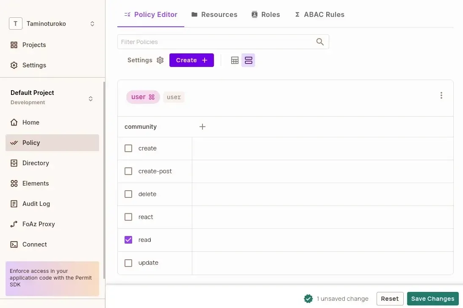Enable the create permission checkbox
The width and height of the screenshot is (463, 308).
(x=128, y=148)
